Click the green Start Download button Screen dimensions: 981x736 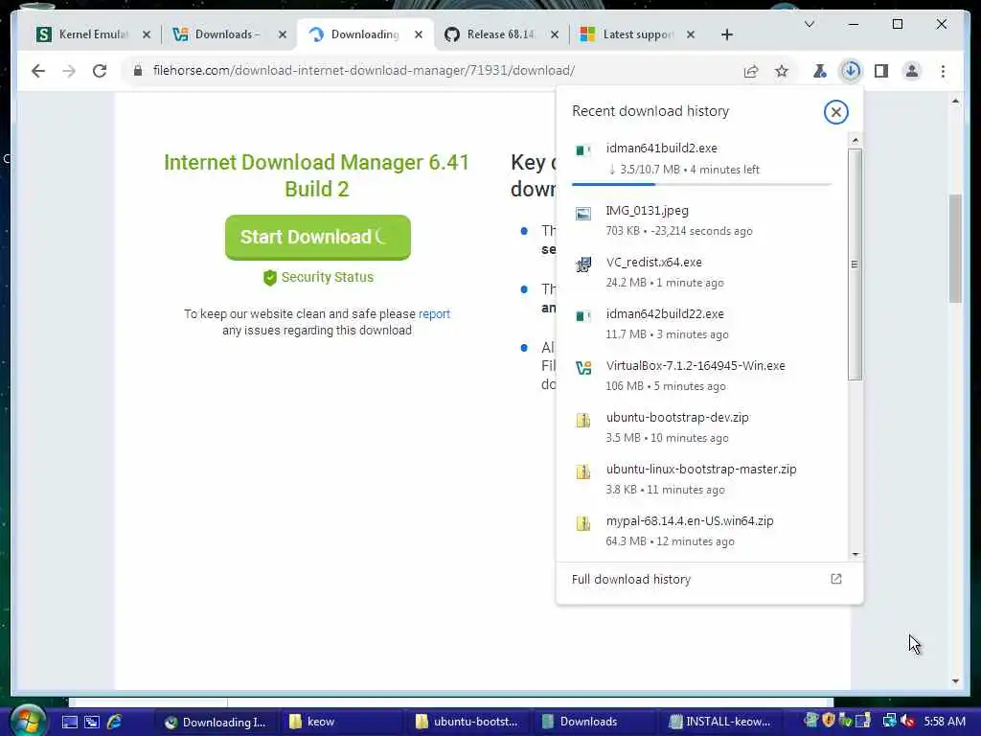pos(318,238)
